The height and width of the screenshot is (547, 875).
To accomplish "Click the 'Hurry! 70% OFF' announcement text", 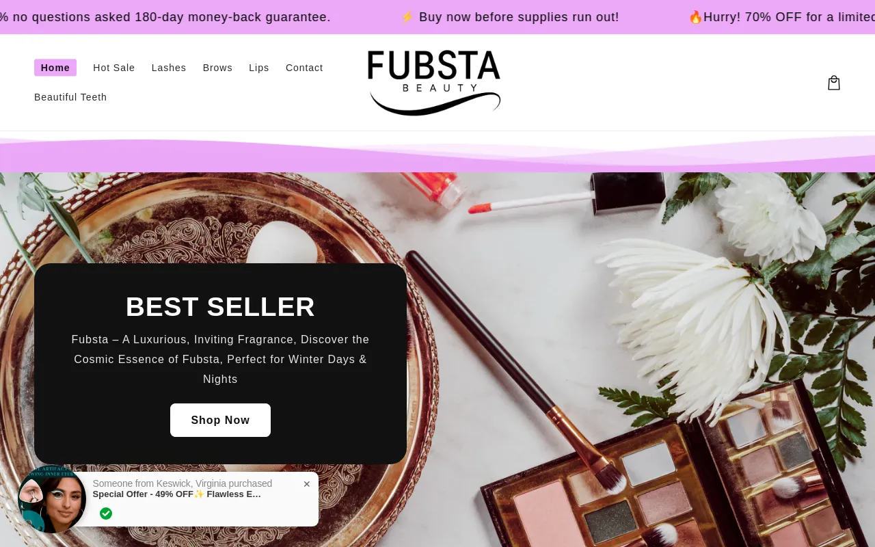I will (x=781, y=17).
